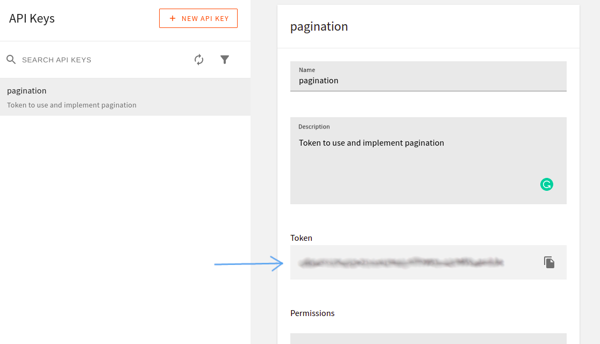Click the API Keys panel heading
The width and height of the screenshot is (600, 344).
point(32,18)
